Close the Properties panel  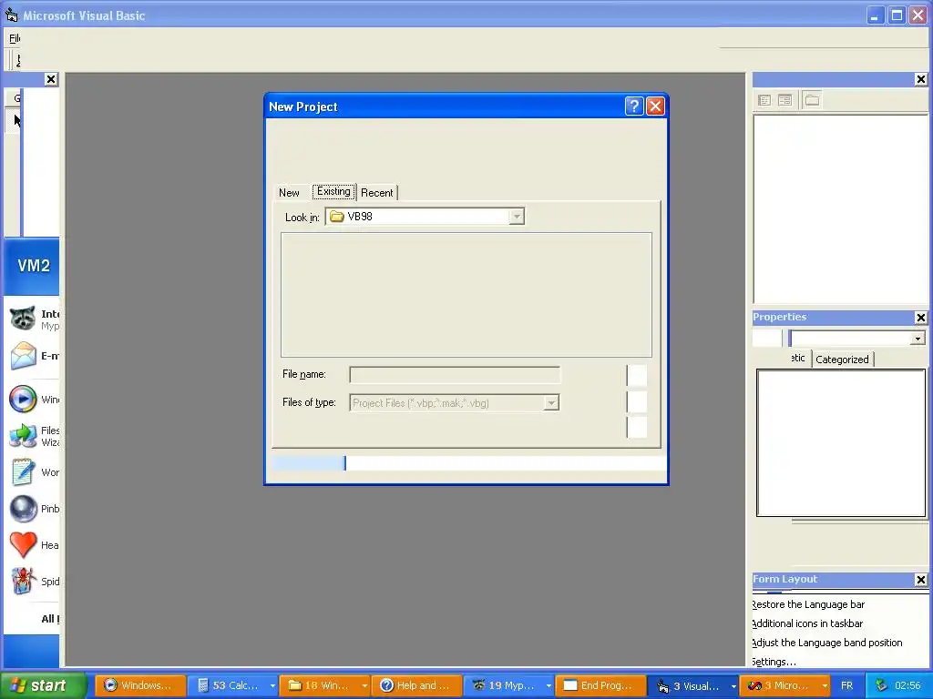(x=920, y=318)
